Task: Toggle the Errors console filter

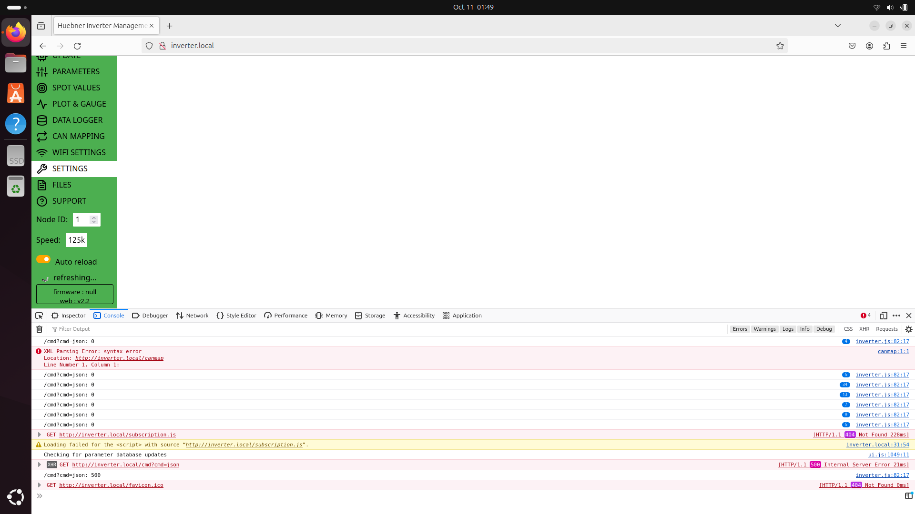Action: 740,329
